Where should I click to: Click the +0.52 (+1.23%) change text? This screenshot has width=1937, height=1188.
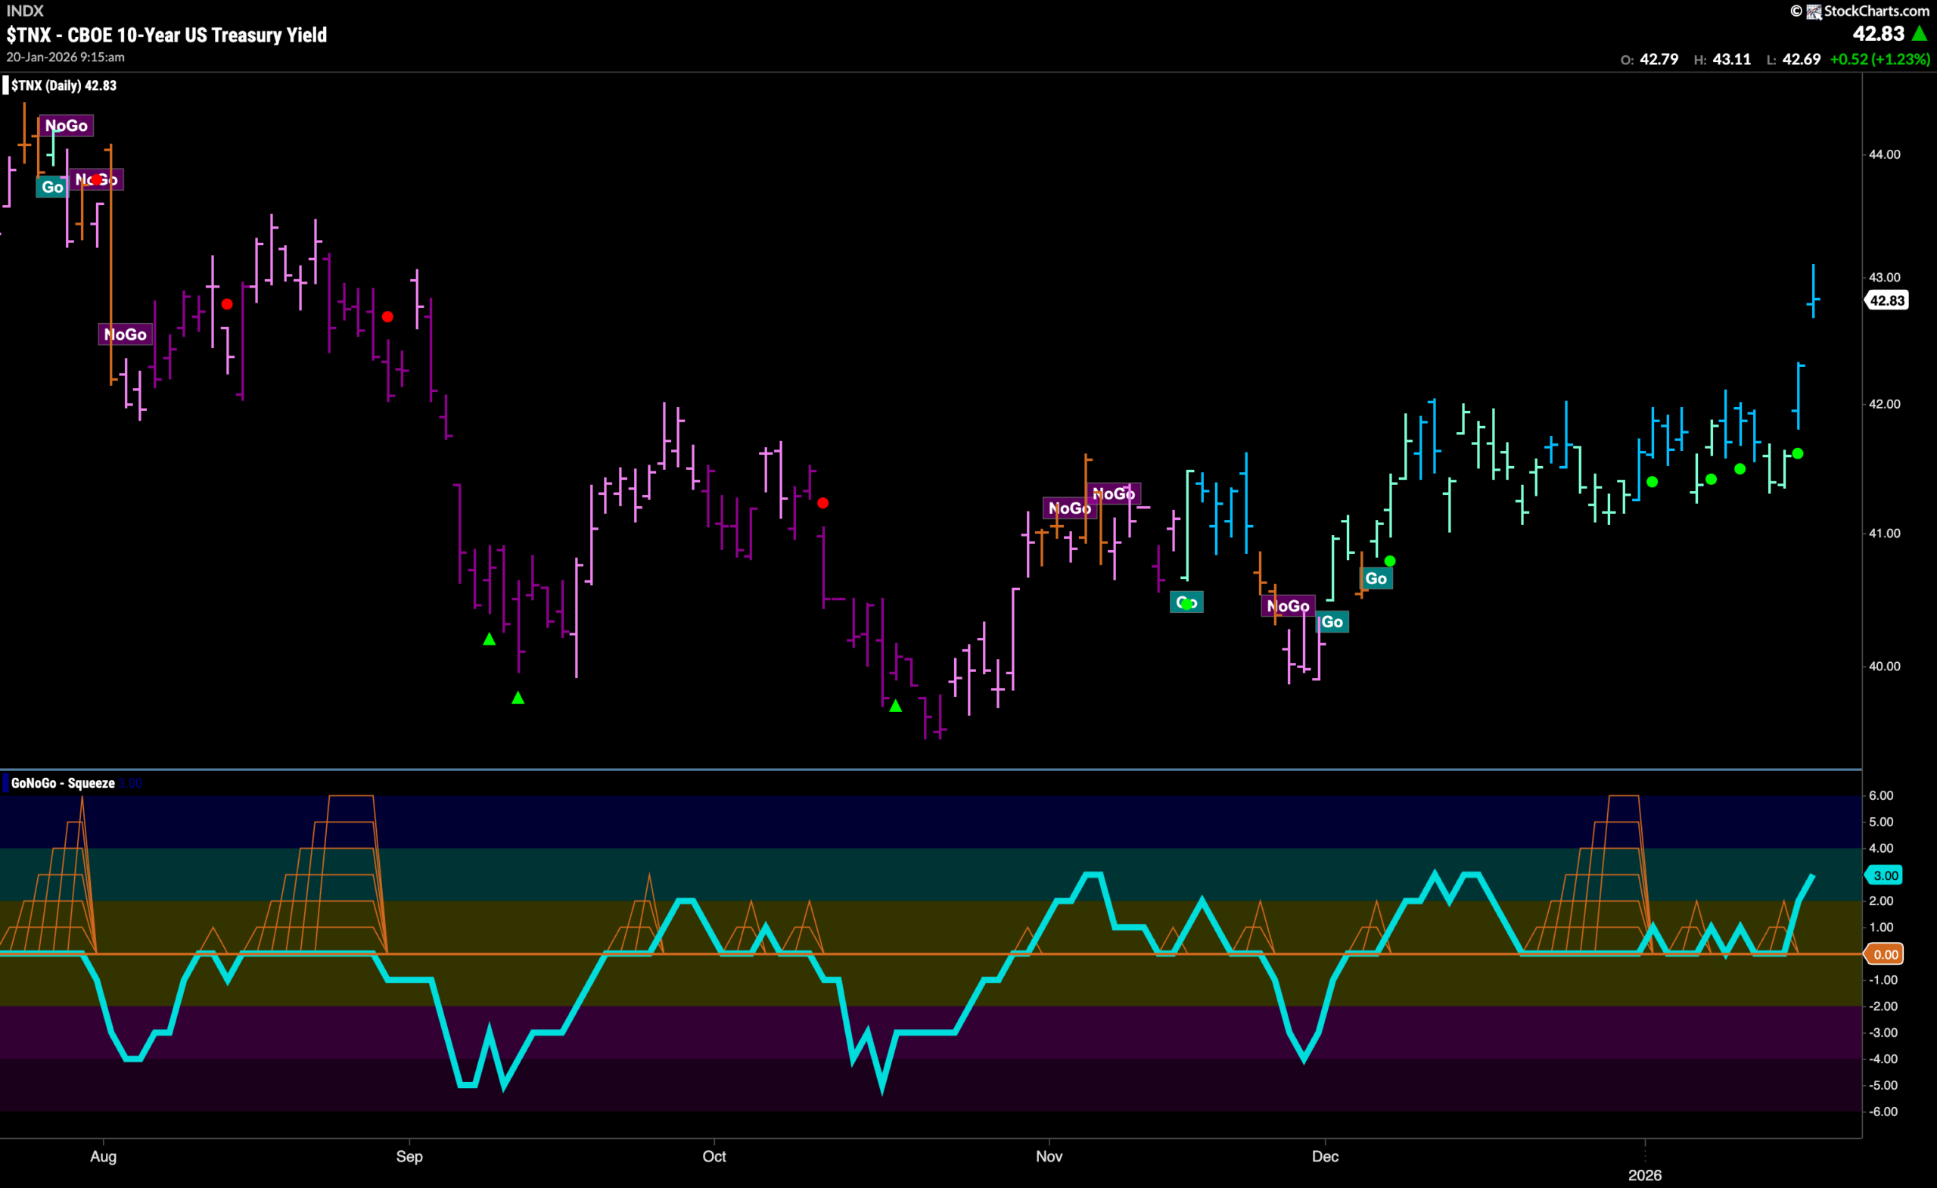(x=1880, y=60)
